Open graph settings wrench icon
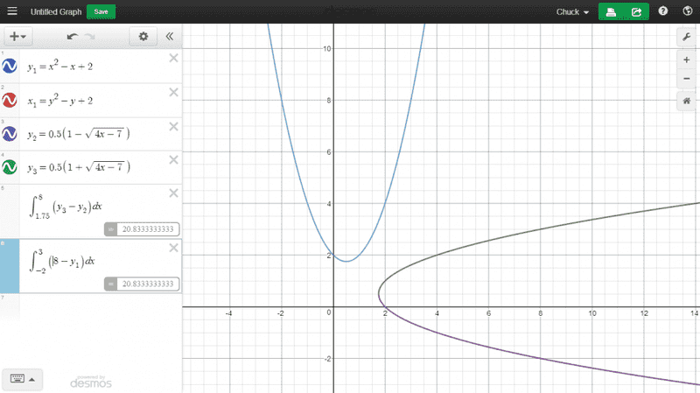The height and width of the screenshot is (393, 700). click(687, 37)
